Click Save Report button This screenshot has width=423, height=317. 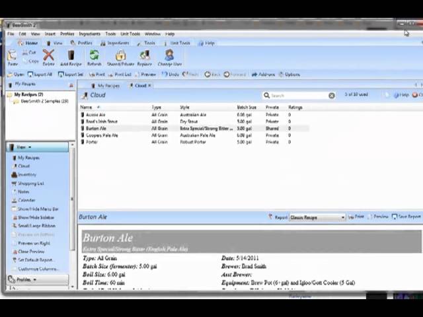[406, 217]
